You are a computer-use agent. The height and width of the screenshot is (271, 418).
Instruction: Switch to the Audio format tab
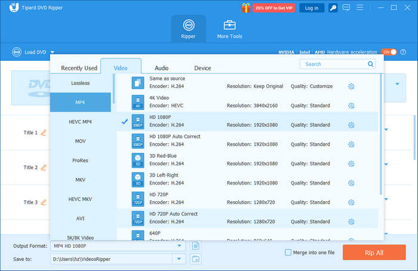pyautogui.click(x=162, y=68)
